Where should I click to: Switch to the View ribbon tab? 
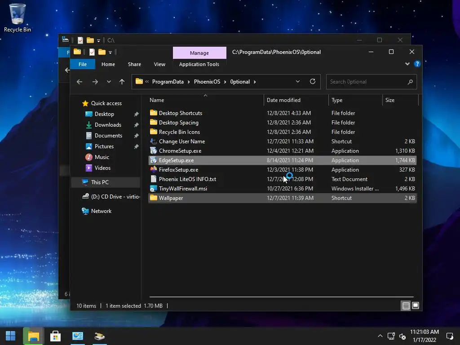pyautogui.click(x=159, y=64)
